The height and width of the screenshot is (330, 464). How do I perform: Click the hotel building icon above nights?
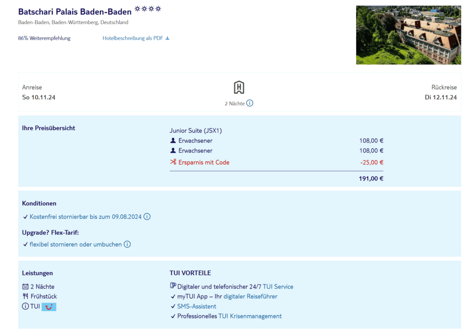239,88
